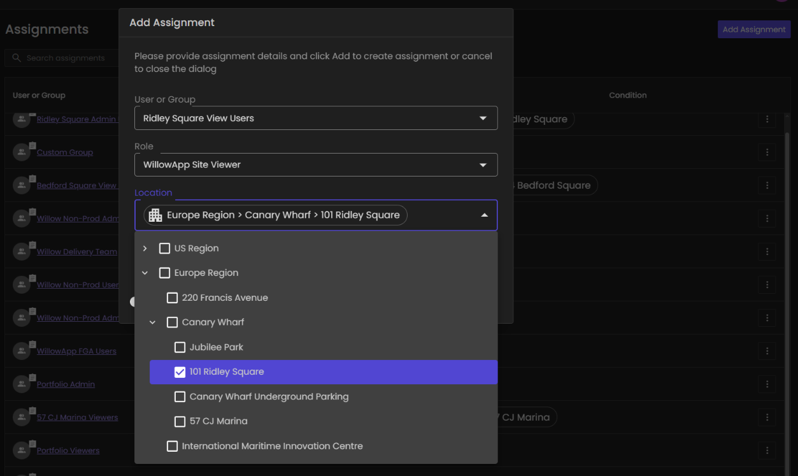Screen dimensions: 798x476
Task: Select the Jubilee Park tree label
Action: 217,347
